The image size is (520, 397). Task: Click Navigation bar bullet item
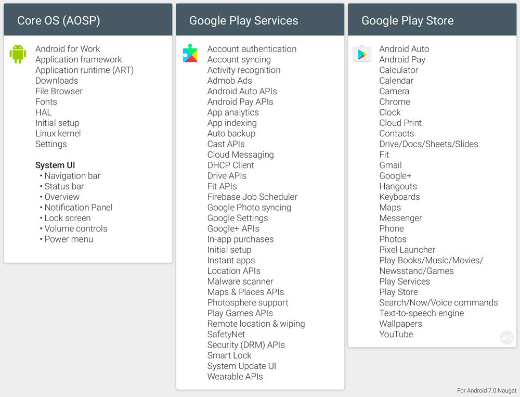tap(72, 176)
